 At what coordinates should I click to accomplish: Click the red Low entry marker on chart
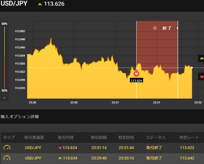(x=136, y=73)
